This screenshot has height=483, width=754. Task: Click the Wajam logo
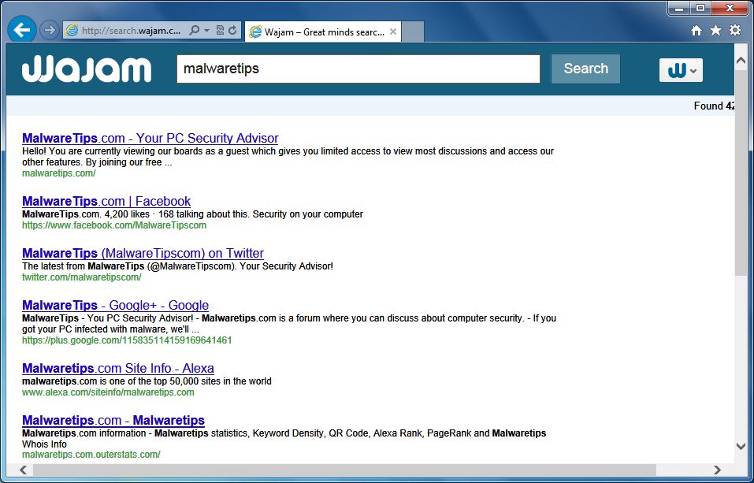[x=87, y=69]
